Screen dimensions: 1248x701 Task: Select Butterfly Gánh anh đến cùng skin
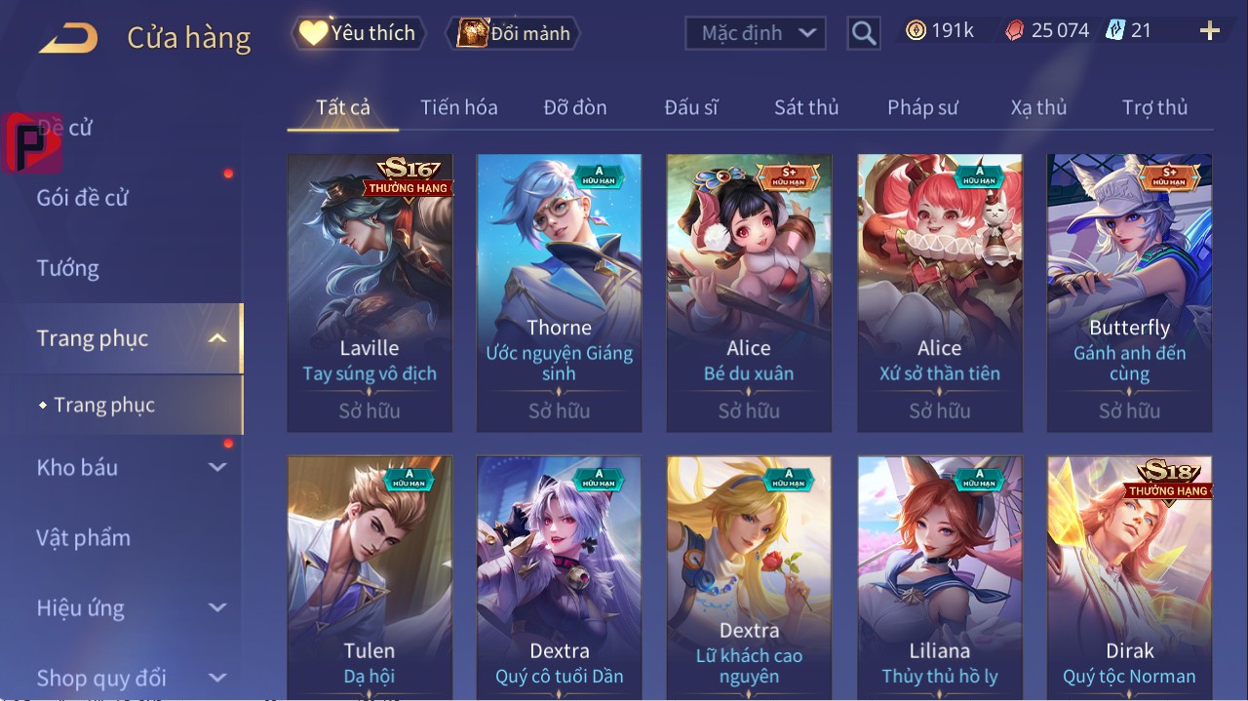pyautogui.click(x=1129, y=292)
